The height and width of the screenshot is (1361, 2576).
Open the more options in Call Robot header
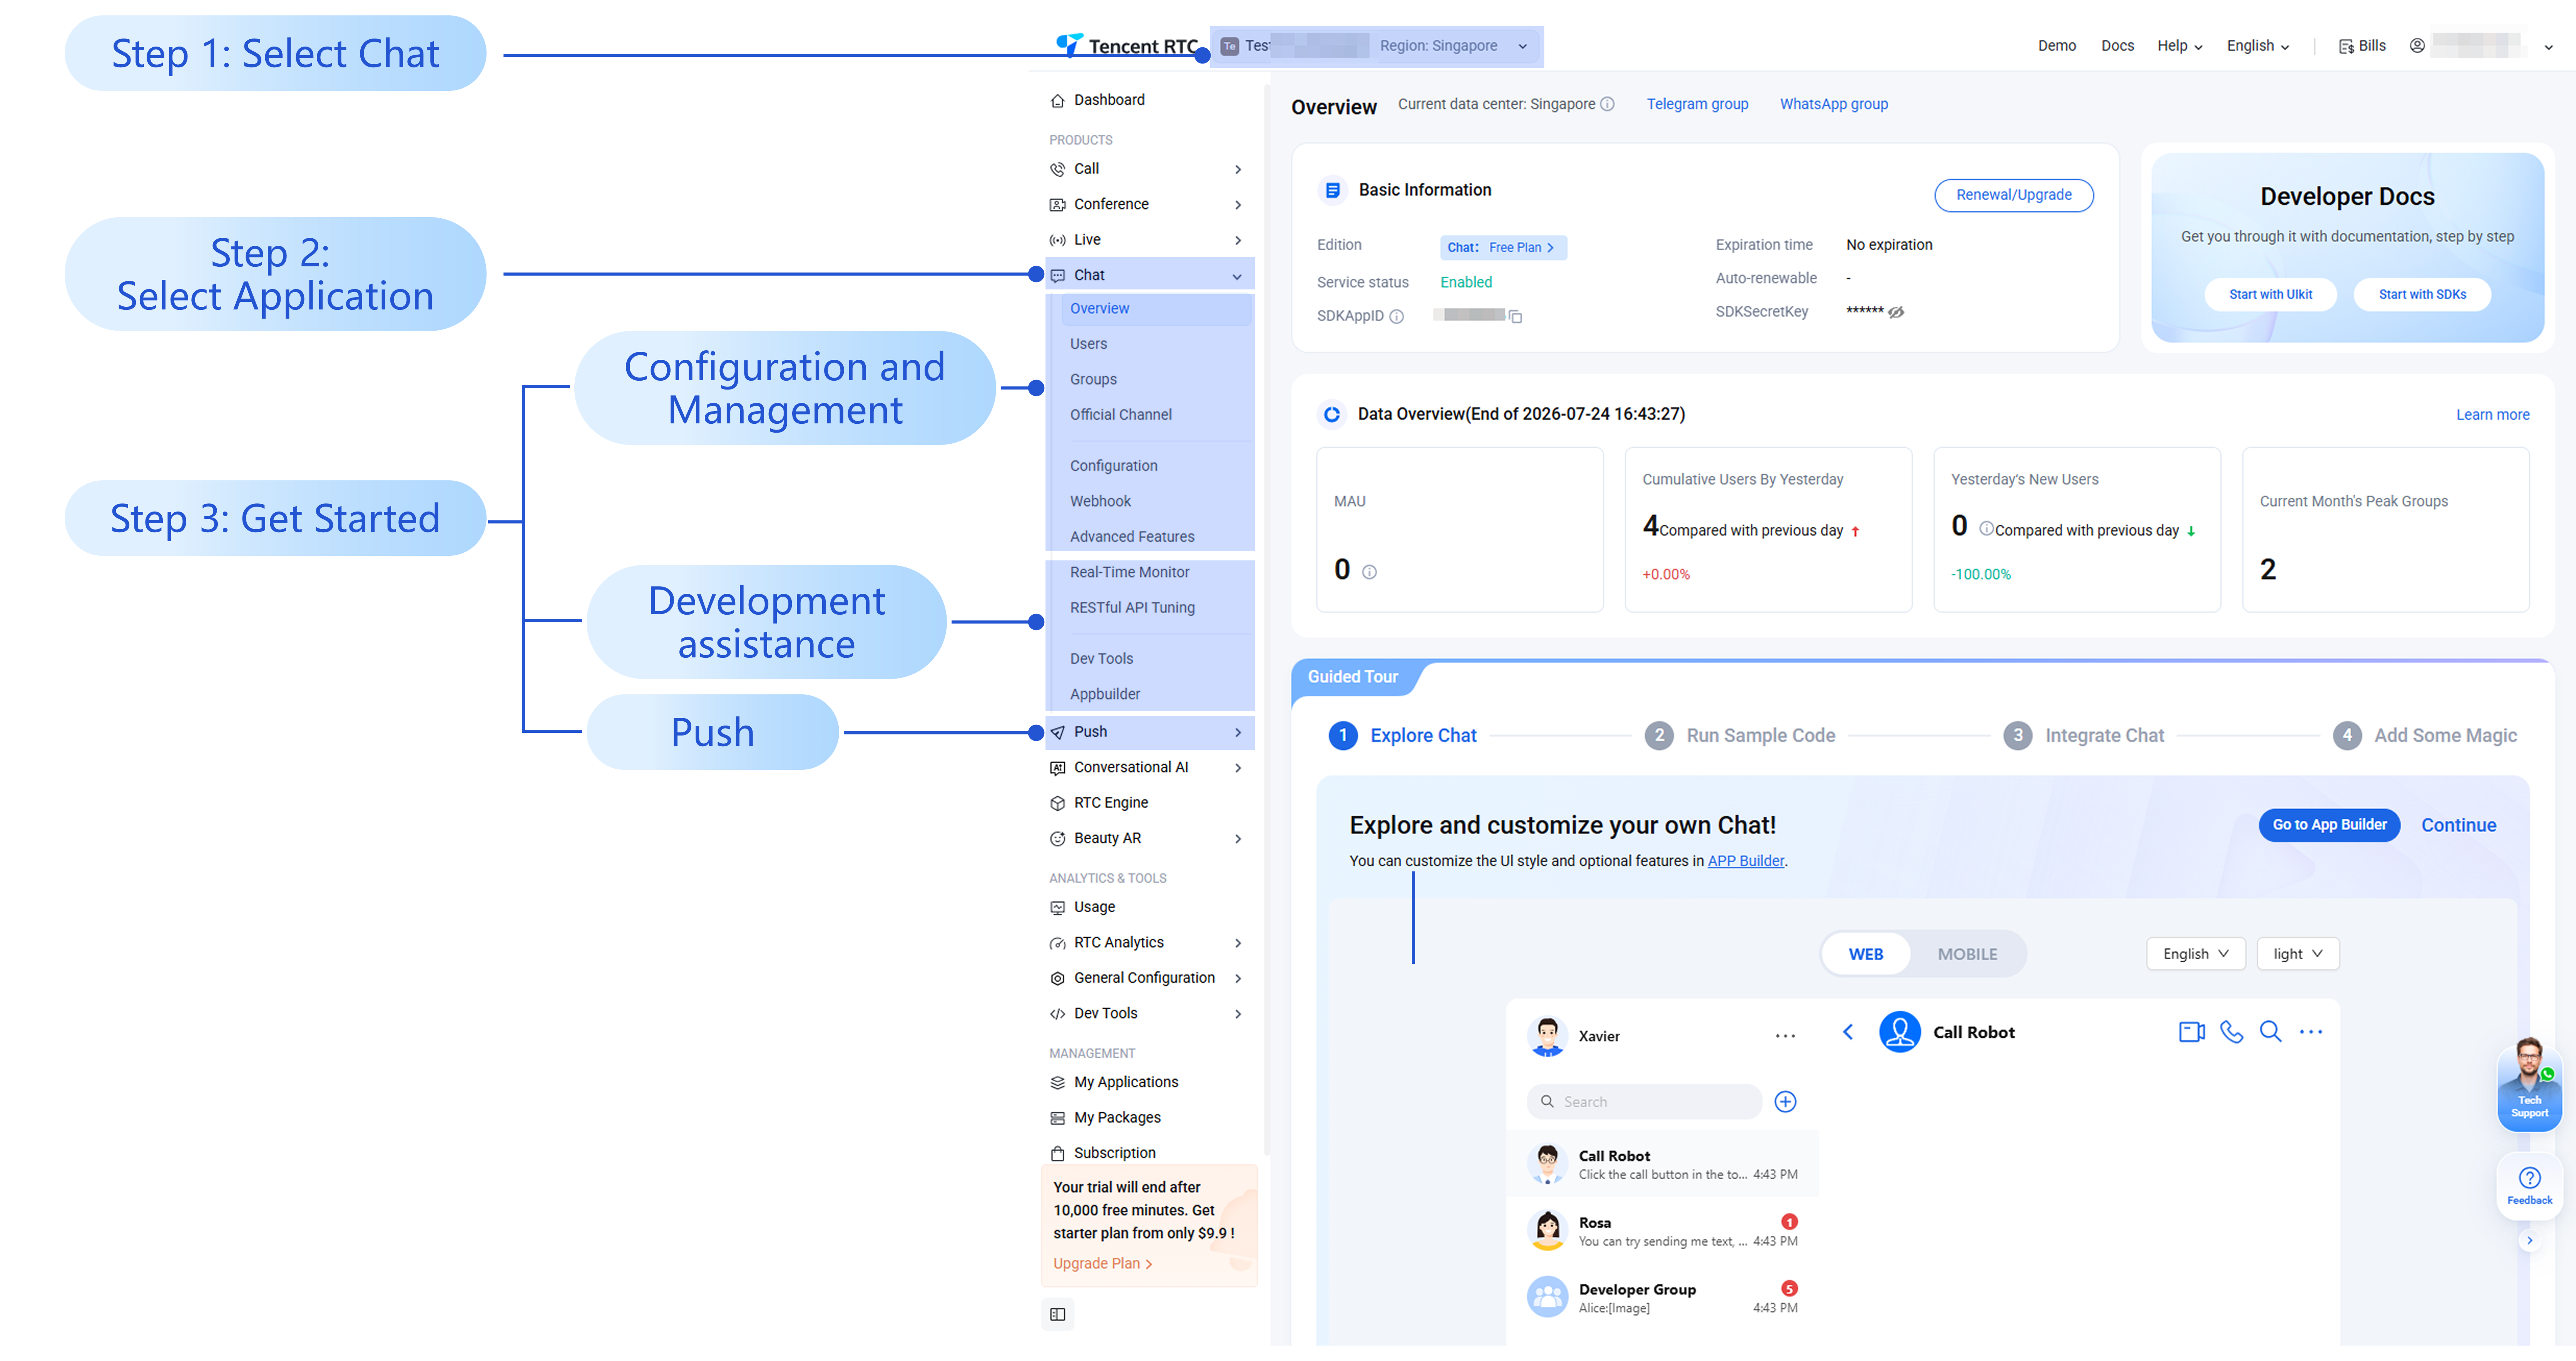point(2311,1032)
